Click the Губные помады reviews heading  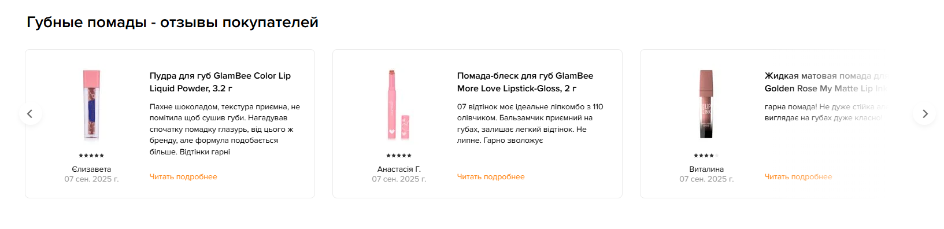pyautogui.click(x=172, y=23)
